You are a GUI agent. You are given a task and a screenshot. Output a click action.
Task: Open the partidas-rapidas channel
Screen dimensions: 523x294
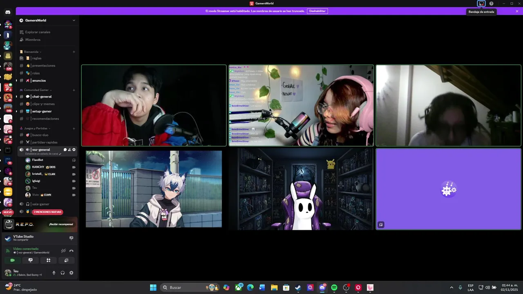click(47, 142)
